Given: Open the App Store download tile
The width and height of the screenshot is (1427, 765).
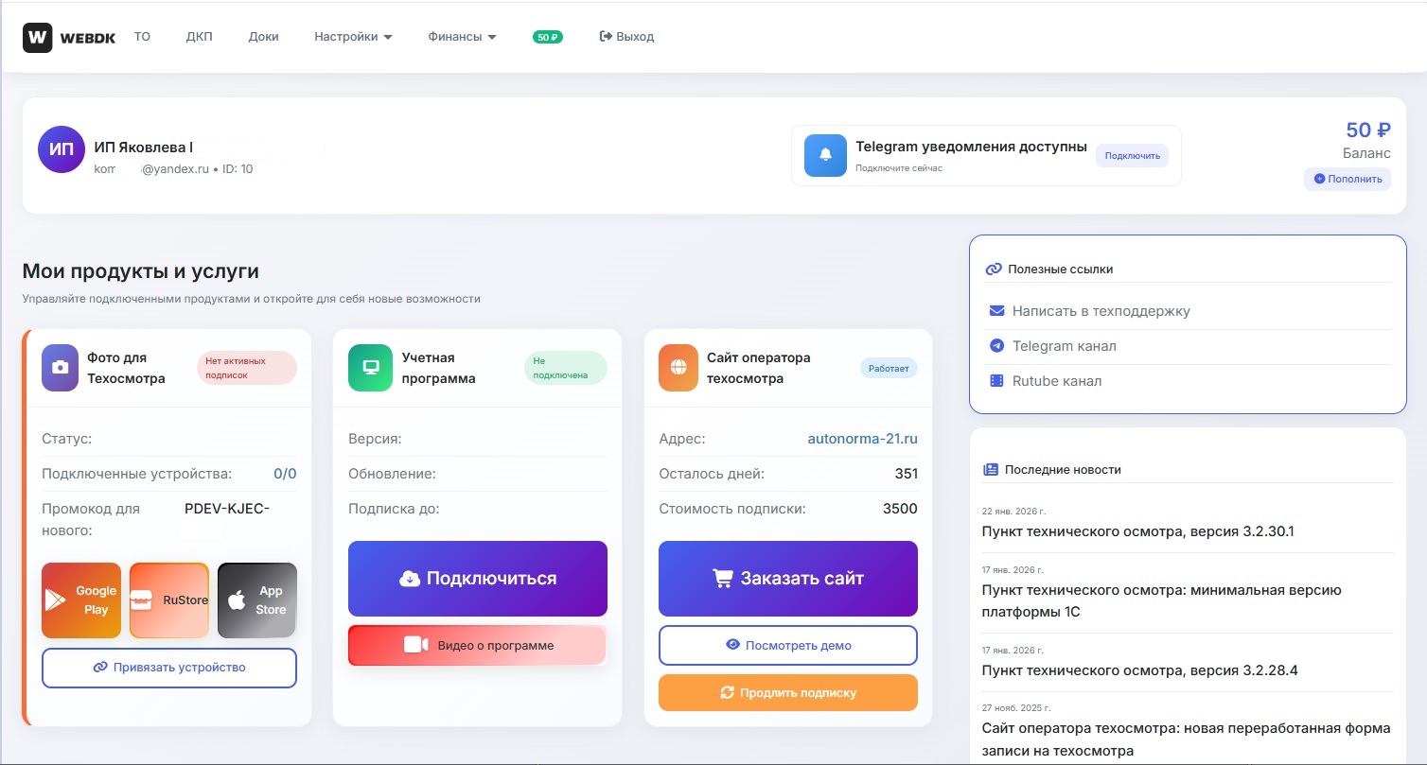Looking at the screenshot, I should 256,600.
